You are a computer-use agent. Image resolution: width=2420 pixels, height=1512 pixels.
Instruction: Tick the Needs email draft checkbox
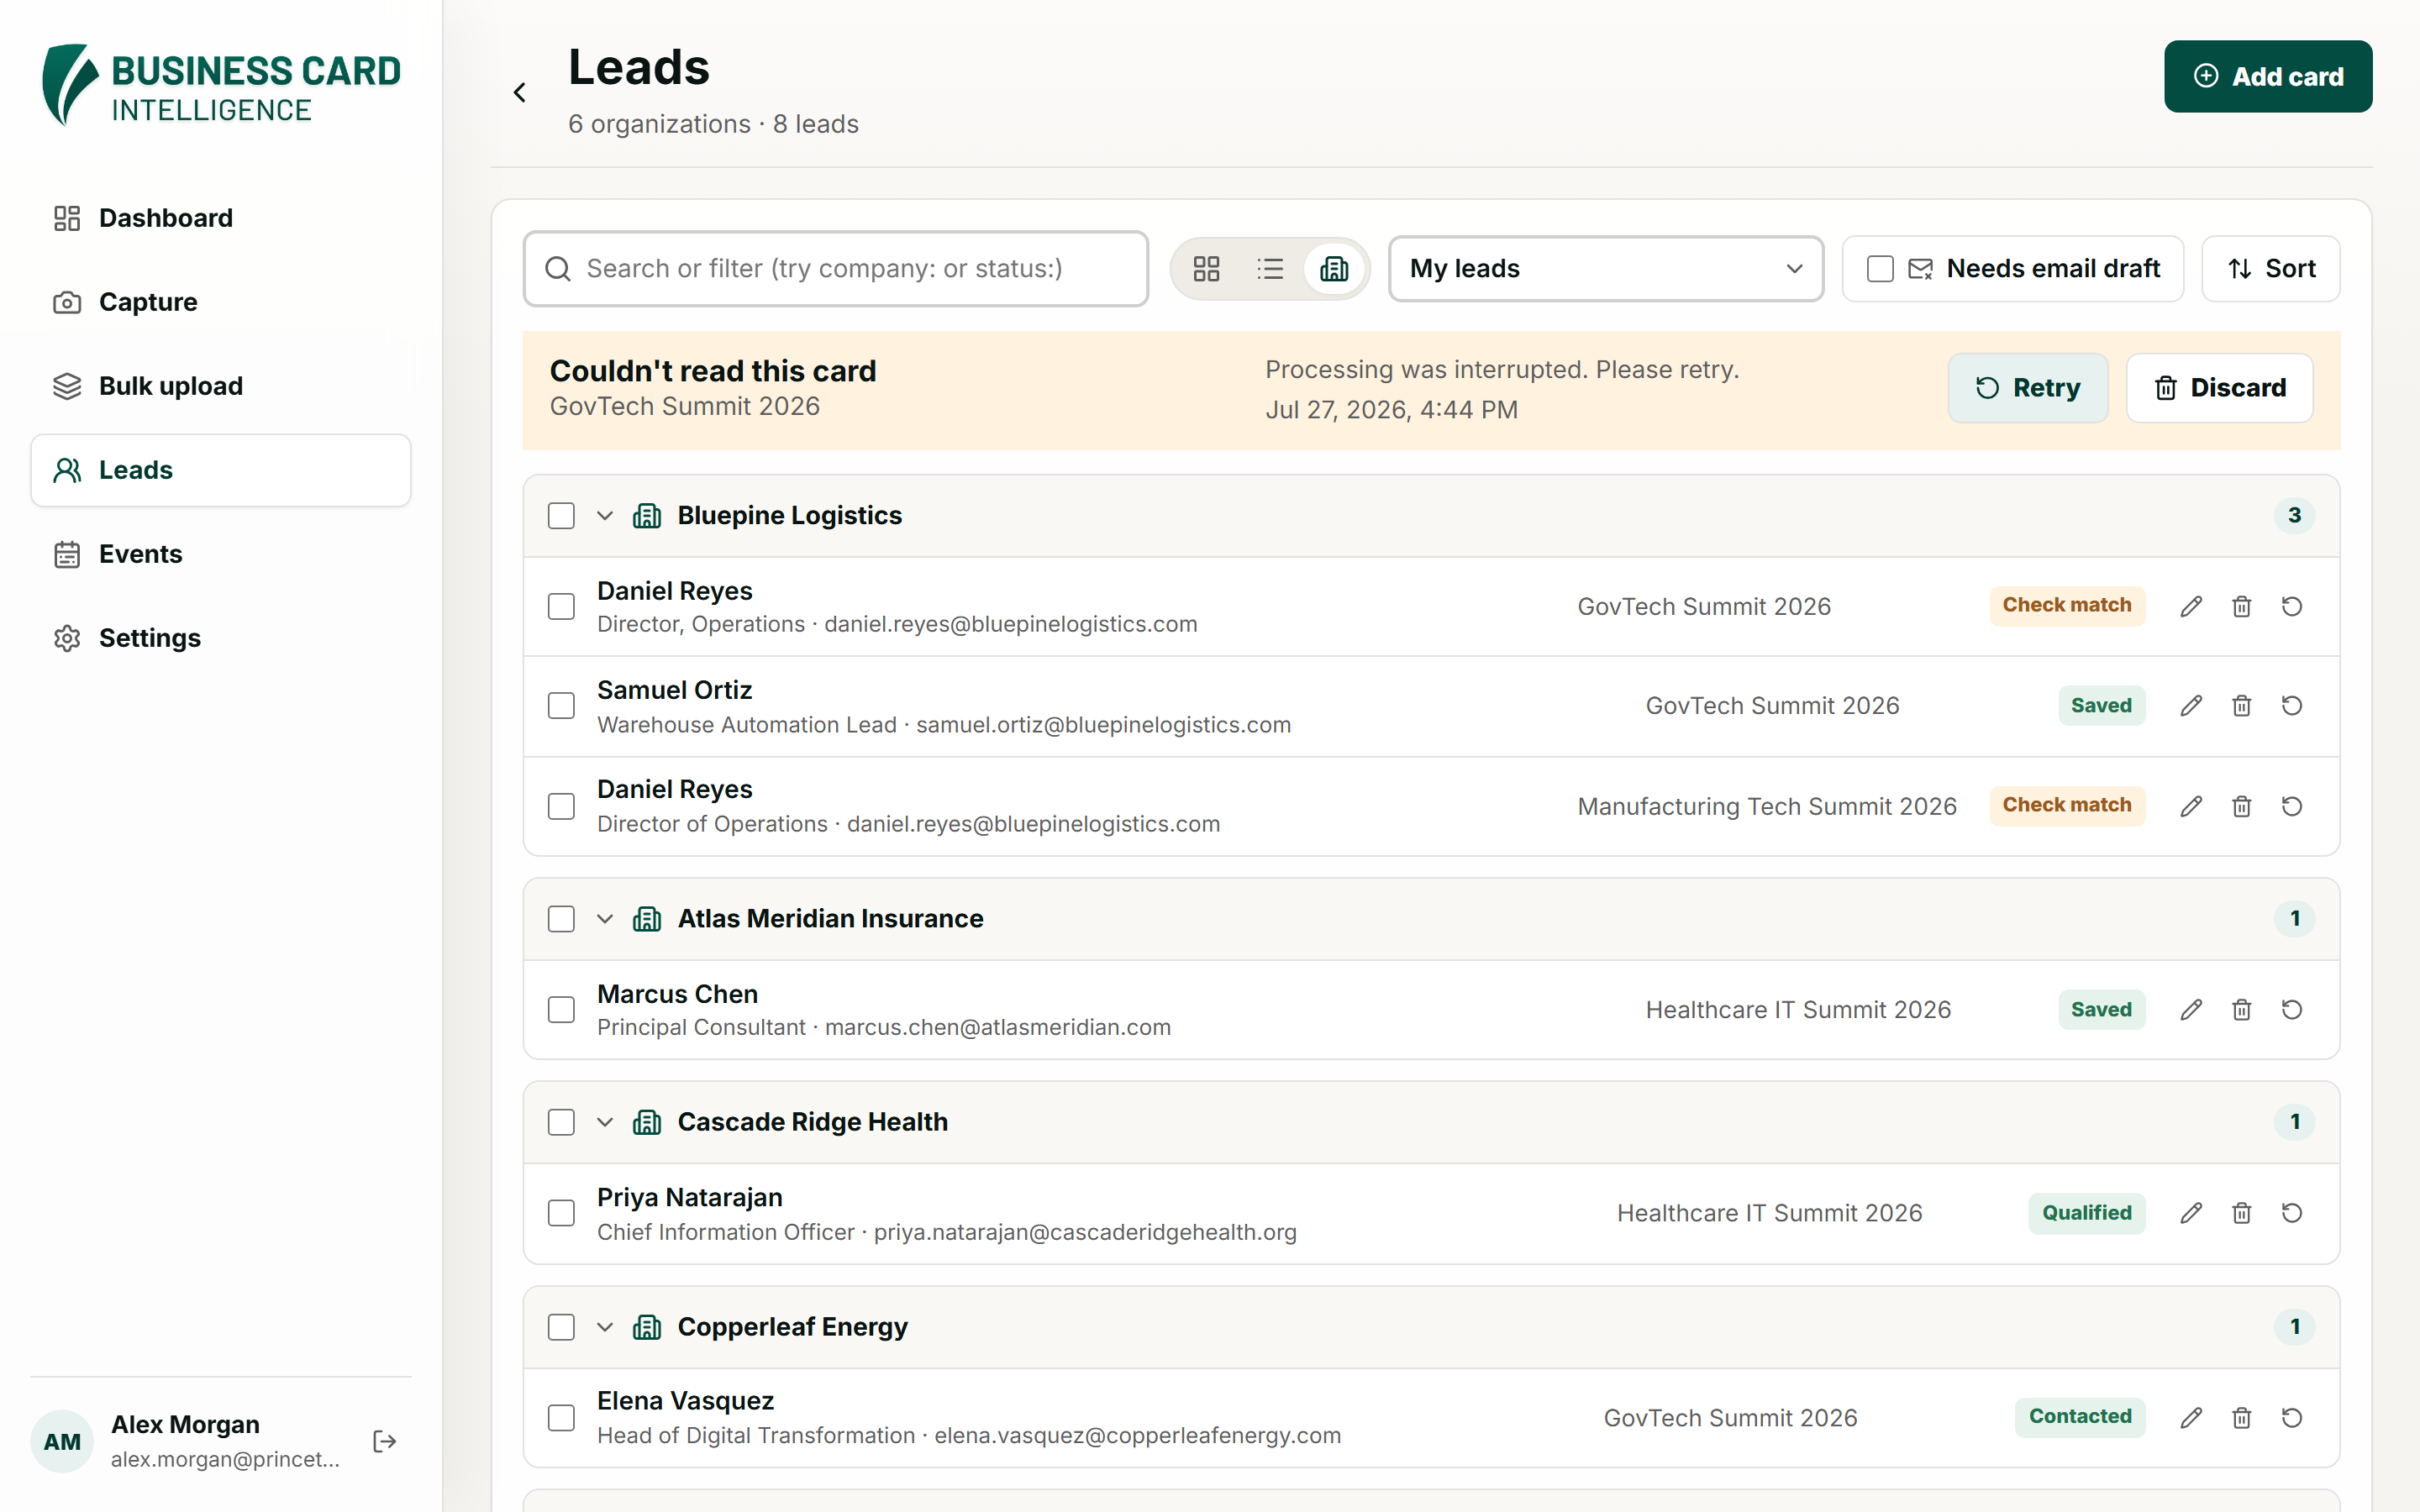click(x=1880, y=269)
